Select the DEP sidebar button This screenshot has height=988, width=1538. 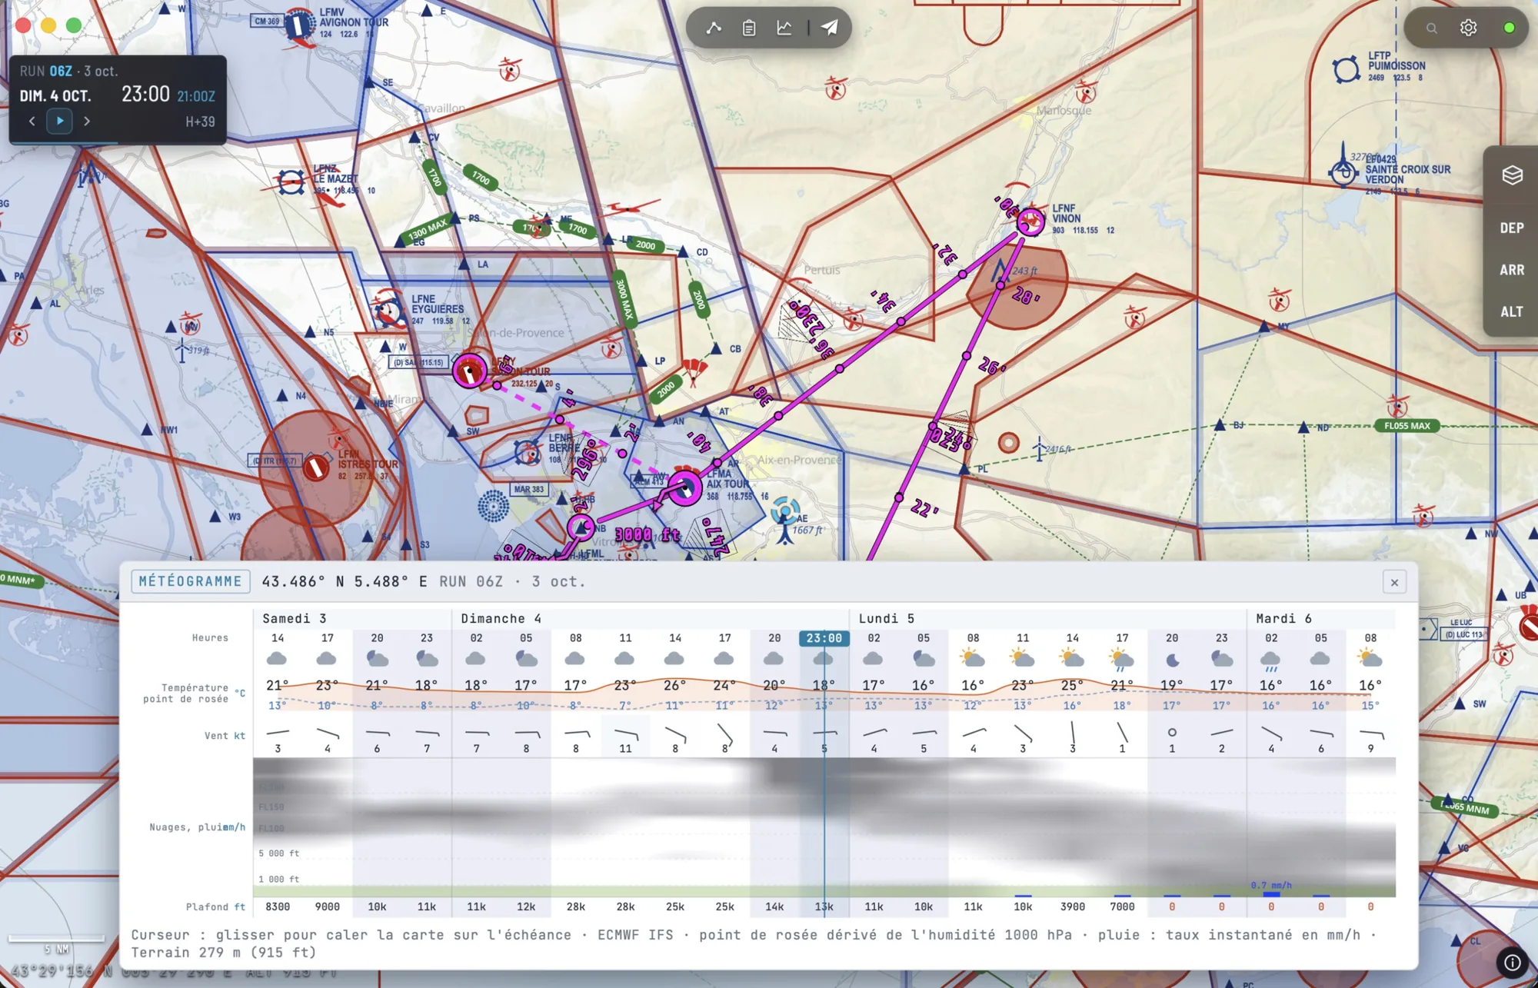(x=1512, y=228)
